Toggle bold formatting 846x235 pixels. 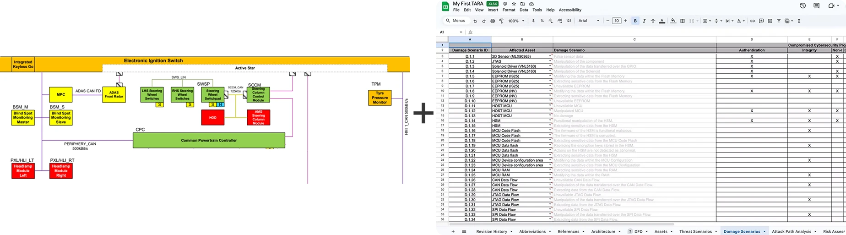pos(635,21)
